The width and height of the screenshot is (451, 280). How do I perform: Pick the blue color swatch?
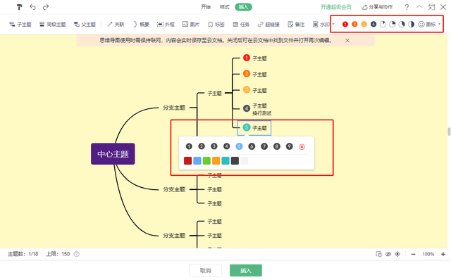(x=197, y=160)
